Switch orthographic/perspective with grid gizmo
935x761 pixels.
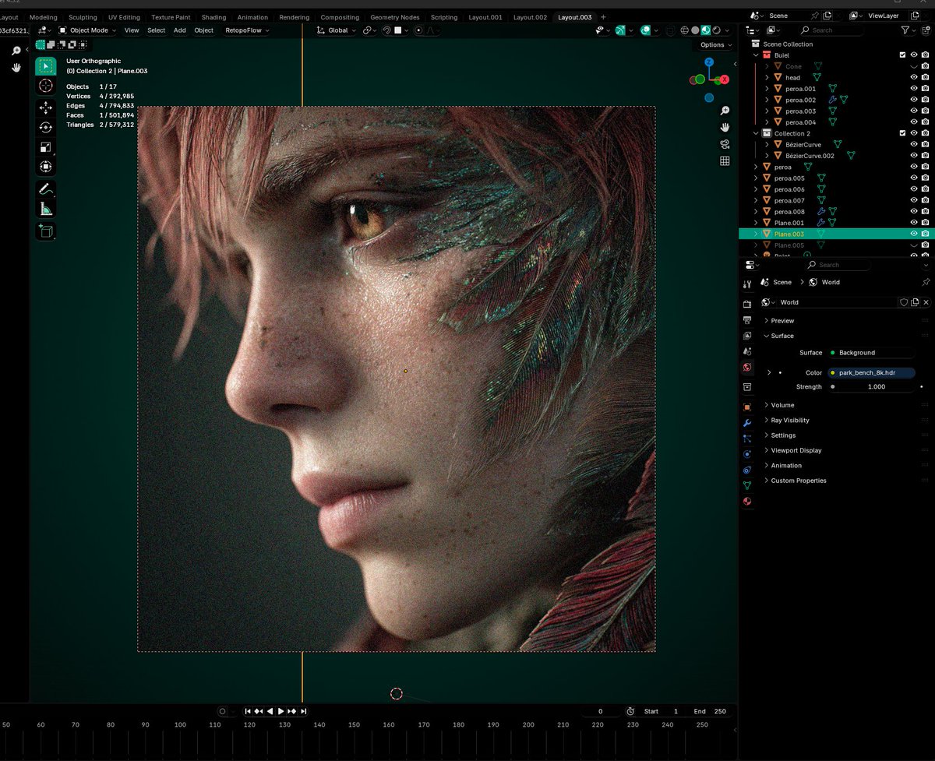tap(725, 161)
